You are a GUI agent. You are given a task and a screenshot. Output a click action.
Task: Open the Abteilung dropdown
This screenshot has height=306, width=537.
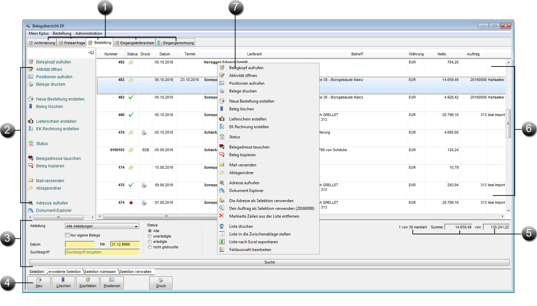(x=102, y=226)
